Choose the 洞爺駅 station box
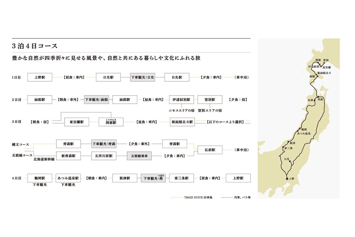 110,122
